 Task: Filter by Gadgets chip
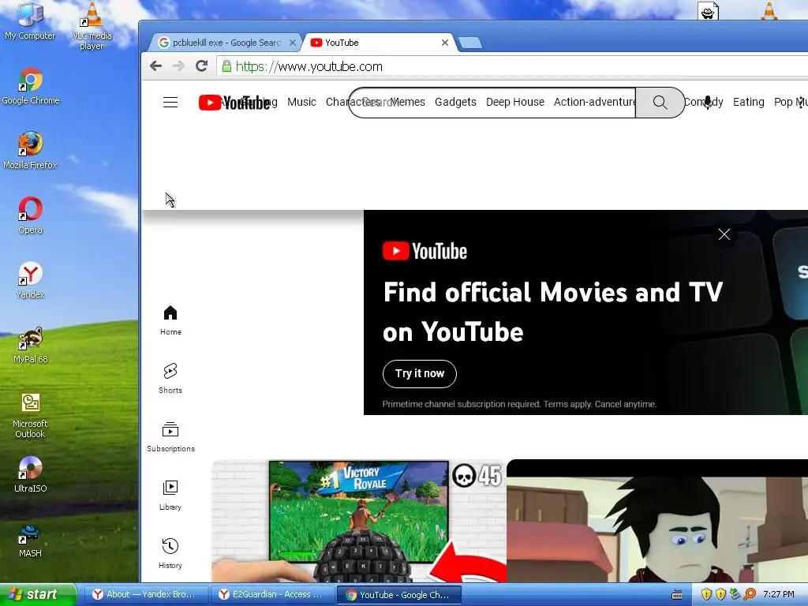455,102
